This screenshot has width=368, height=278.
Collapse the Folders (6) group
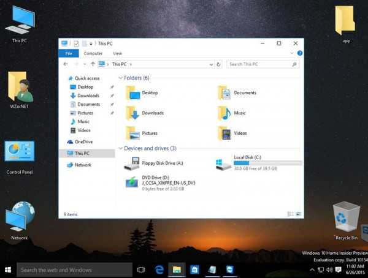pos(121,78)
